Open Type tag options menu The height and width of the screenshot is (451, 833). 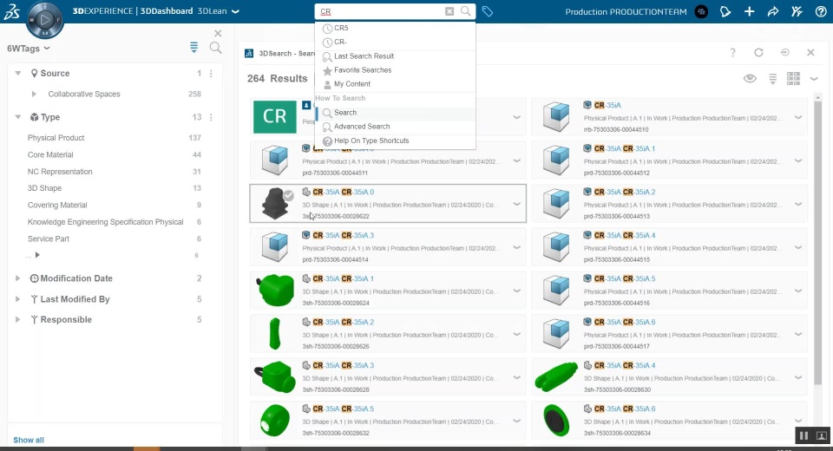tap(211, 117)
